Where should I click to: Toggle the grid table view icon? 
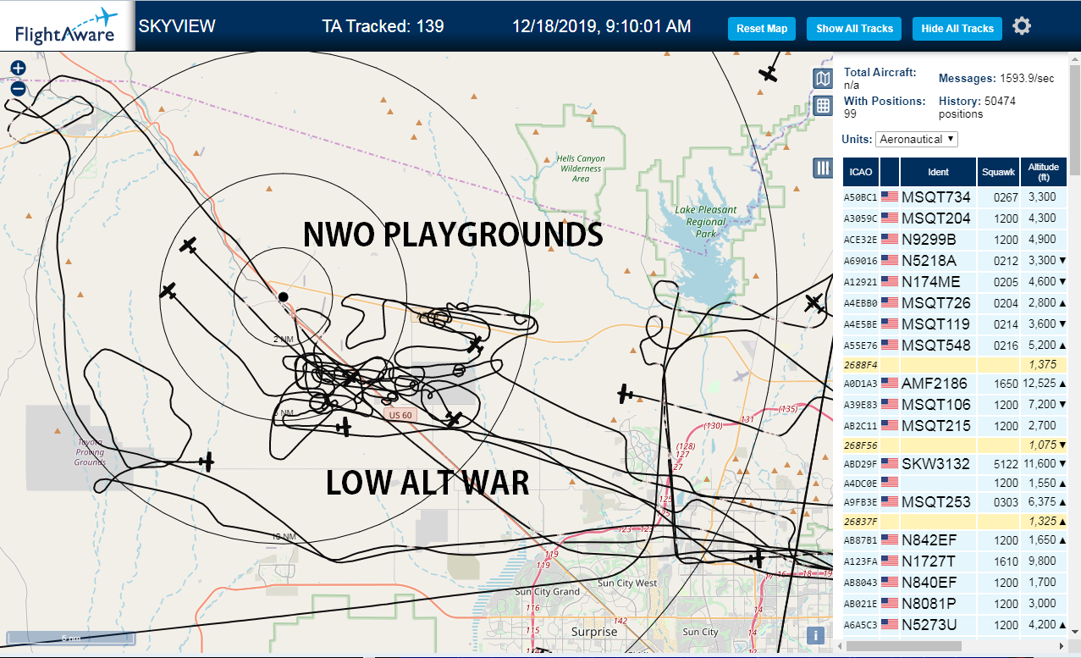pyautogui.click(x=822, y=106)
